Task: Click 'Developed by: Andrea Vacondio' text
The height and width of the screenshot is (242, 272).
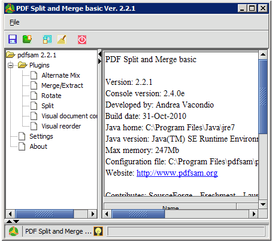Action: click(x=159, y=105)
